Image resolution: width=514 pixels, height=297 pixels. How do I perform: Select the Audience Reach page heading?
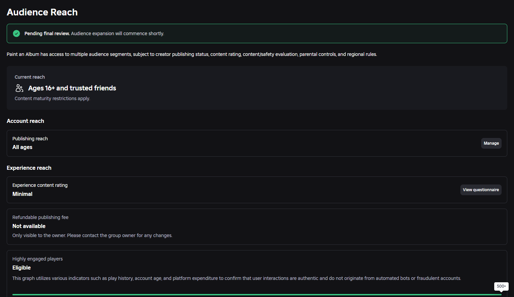tap(42, 12)
